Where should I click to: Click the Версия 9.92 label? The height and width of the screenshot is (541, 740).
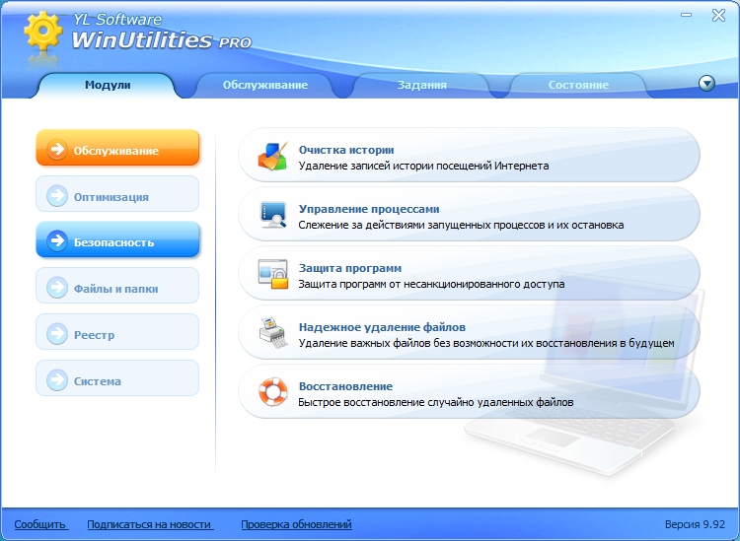click(x=695, y=524)
